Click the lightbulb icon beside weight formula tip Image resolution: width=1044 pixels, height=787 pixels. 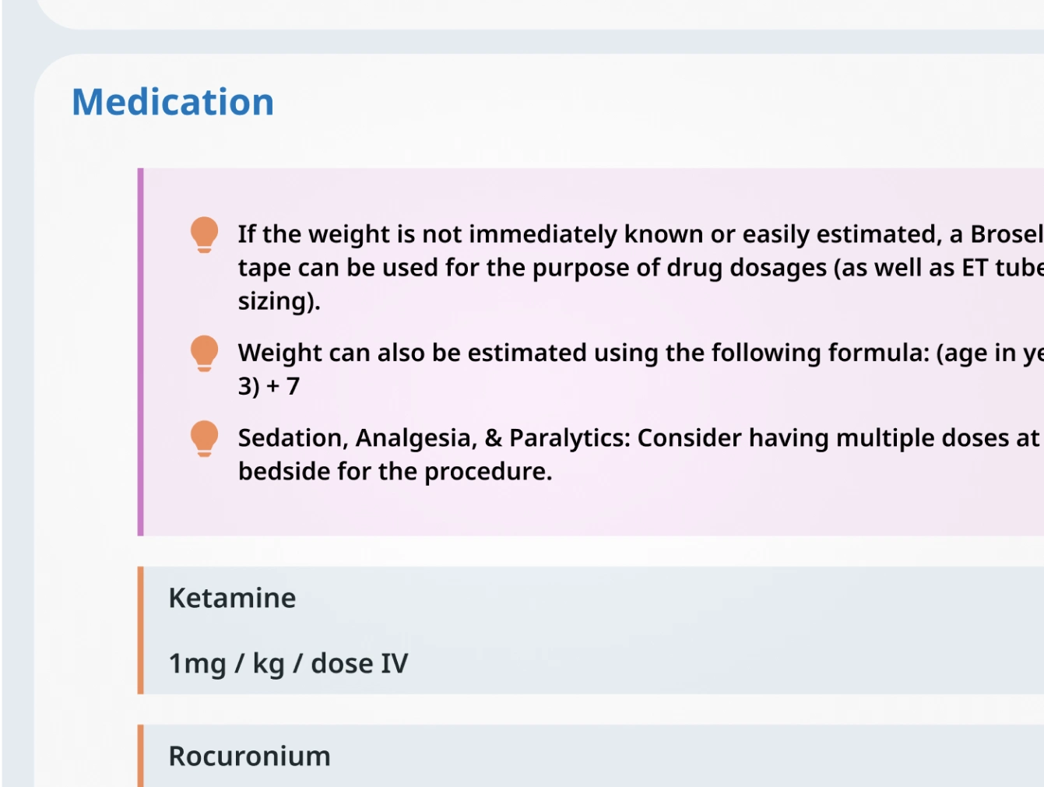[204, 353]
